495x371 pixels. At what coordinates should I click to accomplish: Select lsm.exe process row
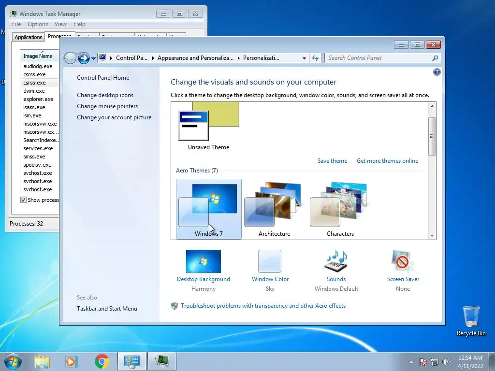pyautogui.click(x=40, y=115)
